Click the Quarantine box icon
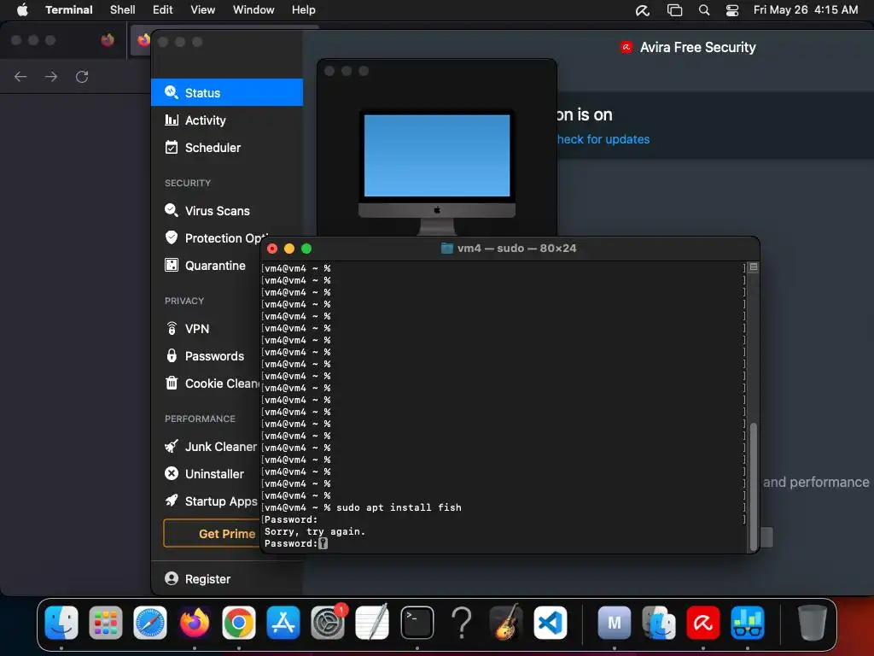Viewport: 874px width, 656px height. click(172, 265)
